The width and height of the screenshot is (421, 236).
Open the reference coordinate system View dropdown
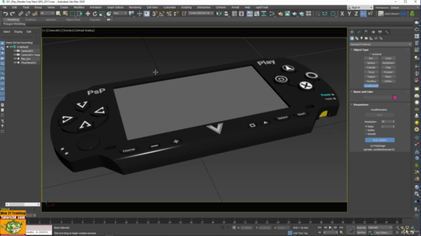(x=120, y=13)
